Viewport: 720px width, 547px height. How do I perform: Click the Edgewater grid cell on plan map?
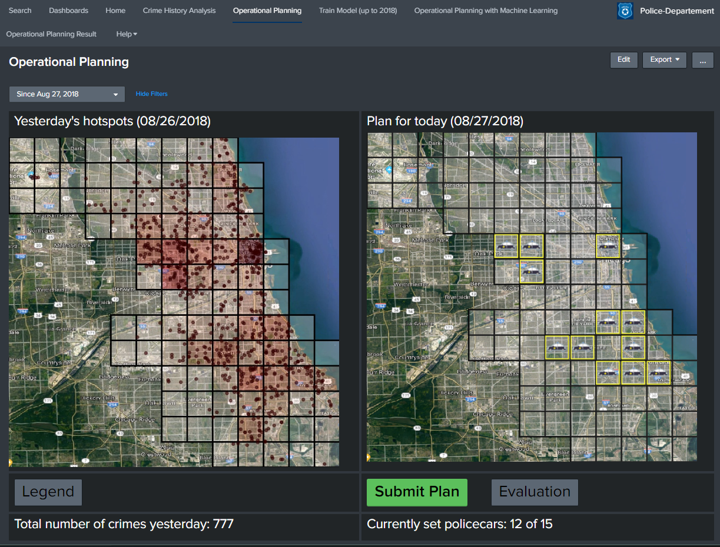tap(582, 169)
